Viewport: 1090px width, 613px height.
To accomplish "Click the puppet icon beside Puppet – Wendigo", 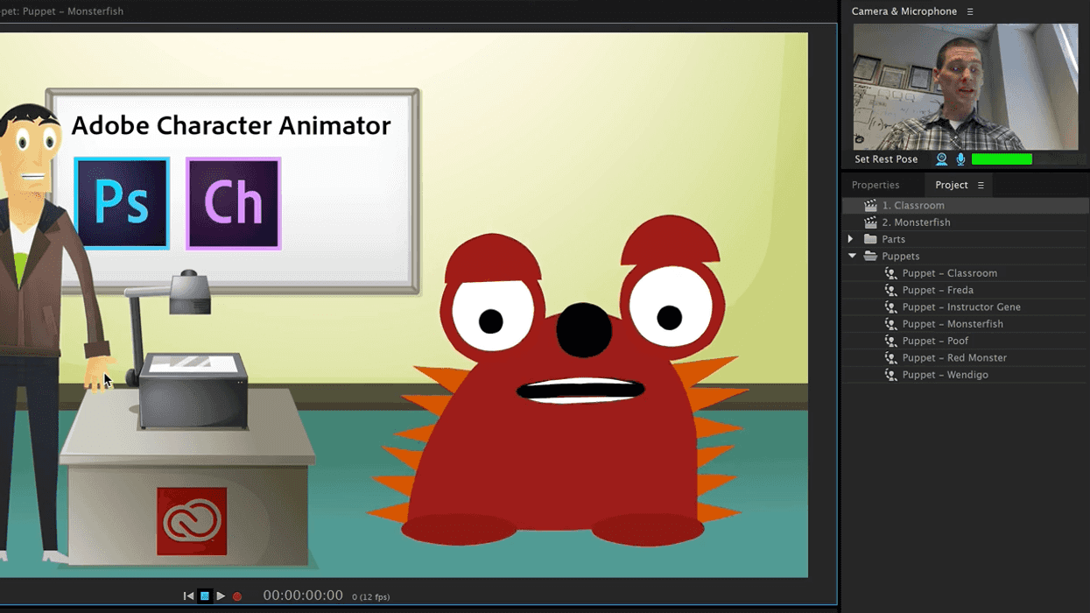I will coord(890,375).
